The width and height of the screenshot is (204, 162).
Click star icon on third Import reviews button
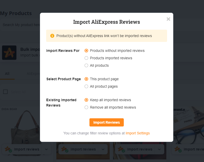point(121,149)
